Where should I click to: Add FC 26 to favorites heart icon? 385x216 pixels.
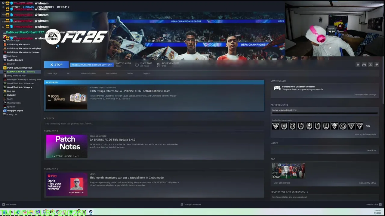(377, 64)
